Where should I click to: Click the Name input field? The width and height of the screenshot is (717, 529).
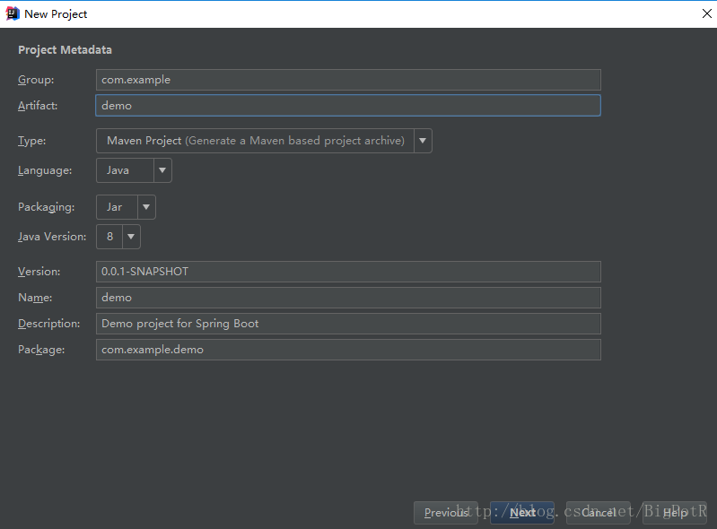[348, 298]
